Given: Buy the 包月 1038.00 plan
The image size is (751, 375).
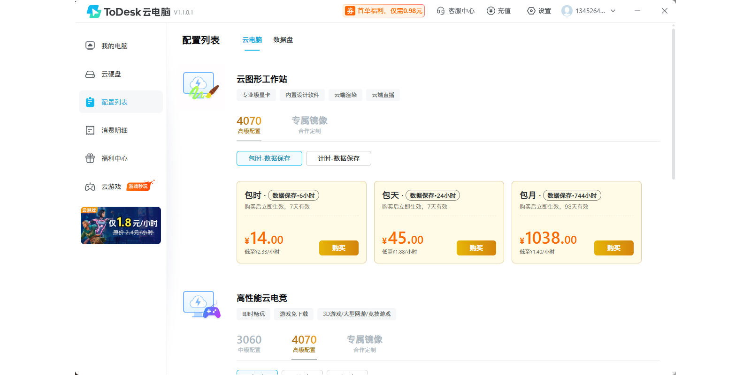Looking at the screenshot, I should coord(614,248).
